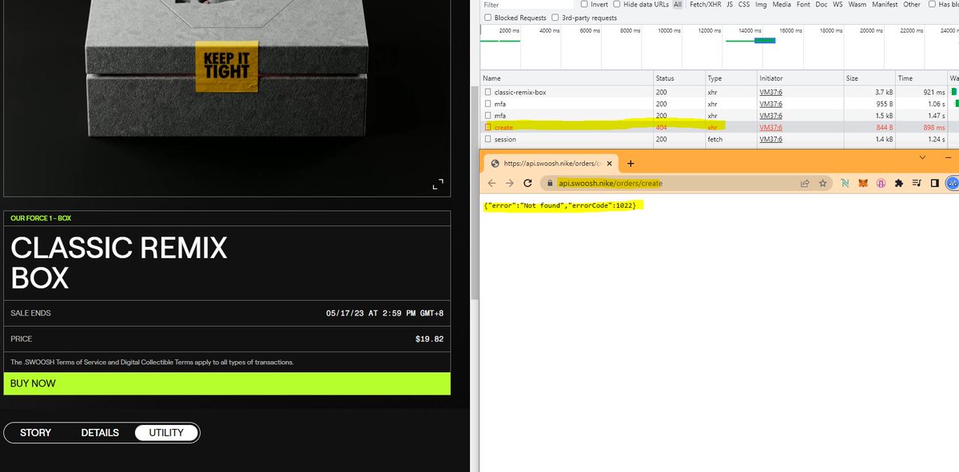The width and height of the screenshot is (959, 472).
Task: Click the forward arrow in the browser
Action: [x=510, y=183]
